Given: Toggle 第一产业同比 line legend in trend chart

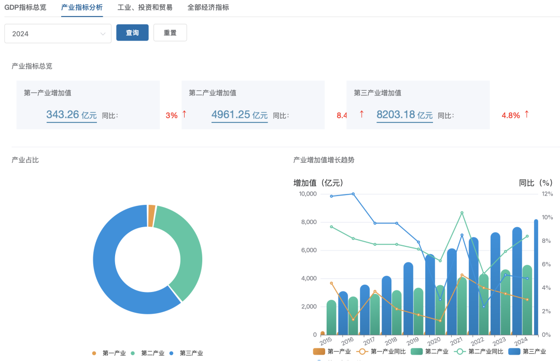Looking at the screenshot, I should [x=381, y=352].
